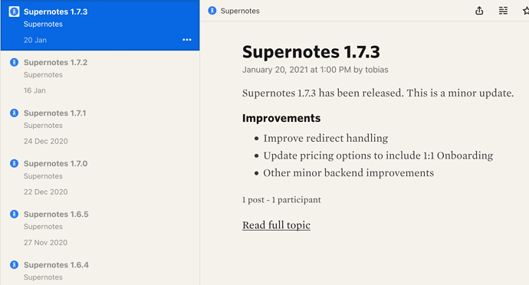Open the Read full topic link
Screen dimensions: 529x285
click(276, 225)
